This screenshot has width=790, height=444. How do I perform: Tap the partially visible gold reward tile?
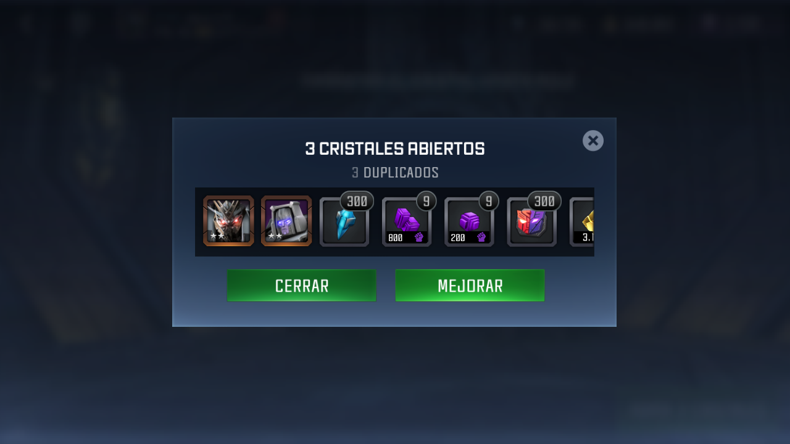click(582, 222)
